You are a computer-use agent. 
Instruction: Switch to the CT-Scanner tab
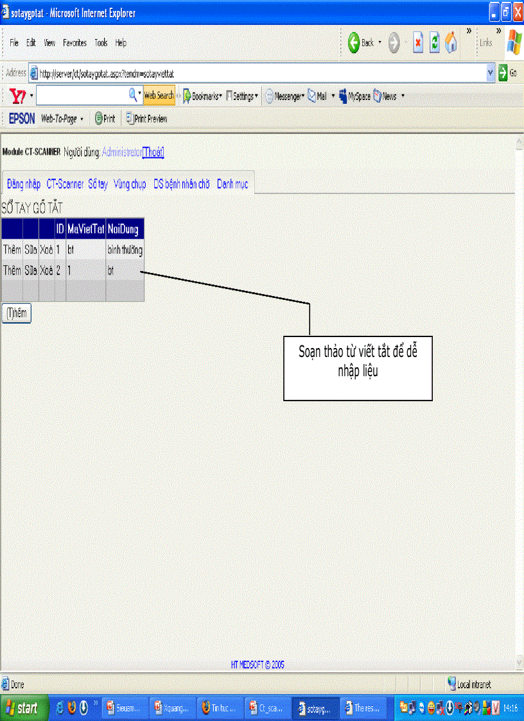pyautogui.click(x=65, y=184)
